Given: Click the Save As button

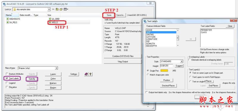Looking at the screenshot, I should tap(121, 15).
